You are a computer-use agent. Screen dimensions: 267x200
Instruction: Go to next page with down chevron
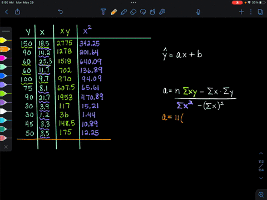click(x=261, y=178)
